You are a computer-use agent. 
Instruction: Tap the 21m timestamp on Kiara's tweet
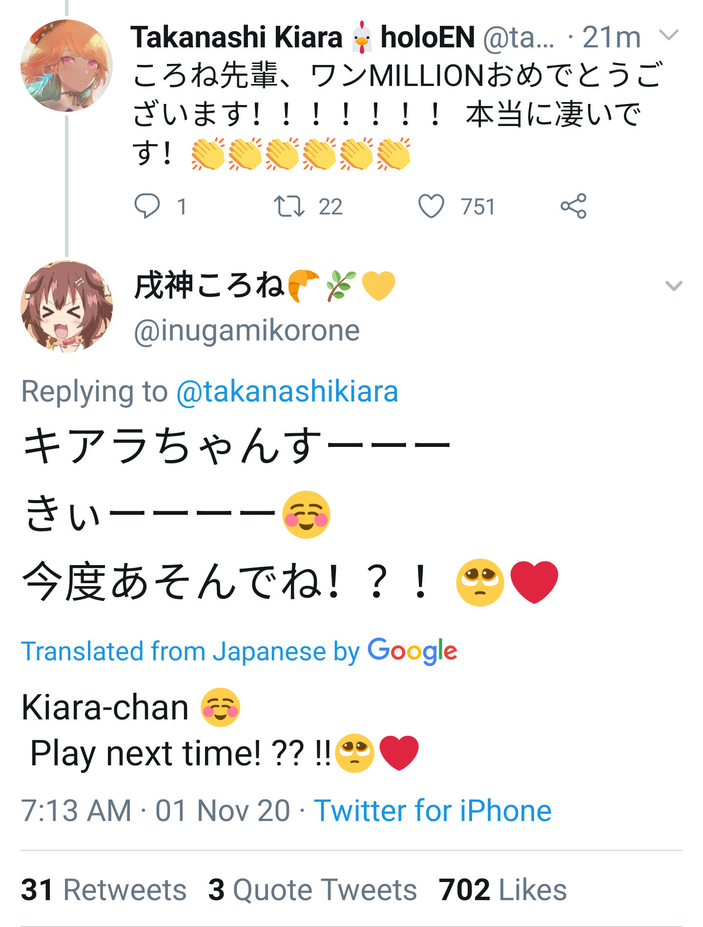[611, 37]
